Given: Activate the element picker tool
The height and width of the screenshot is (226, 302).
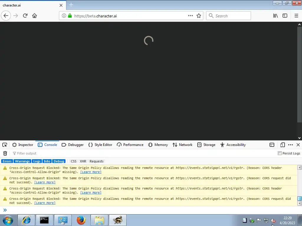Looking at the screenshot, I should click(5, 145).
